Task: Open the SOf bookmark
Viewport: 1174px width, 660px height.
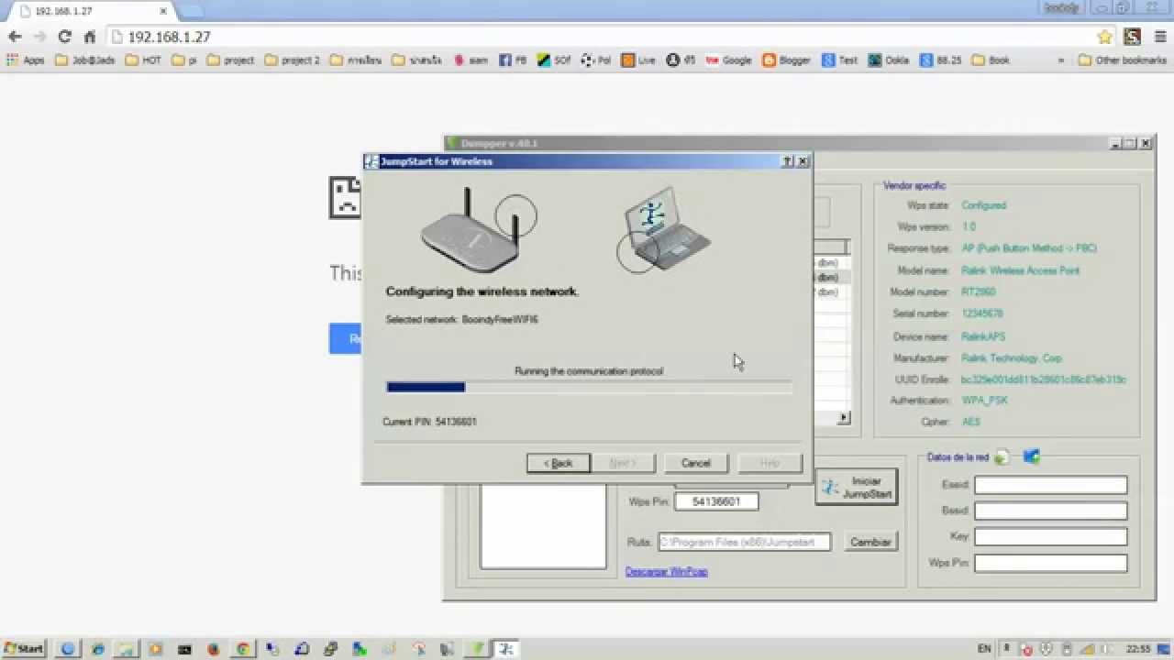Action: click(554, 60)
